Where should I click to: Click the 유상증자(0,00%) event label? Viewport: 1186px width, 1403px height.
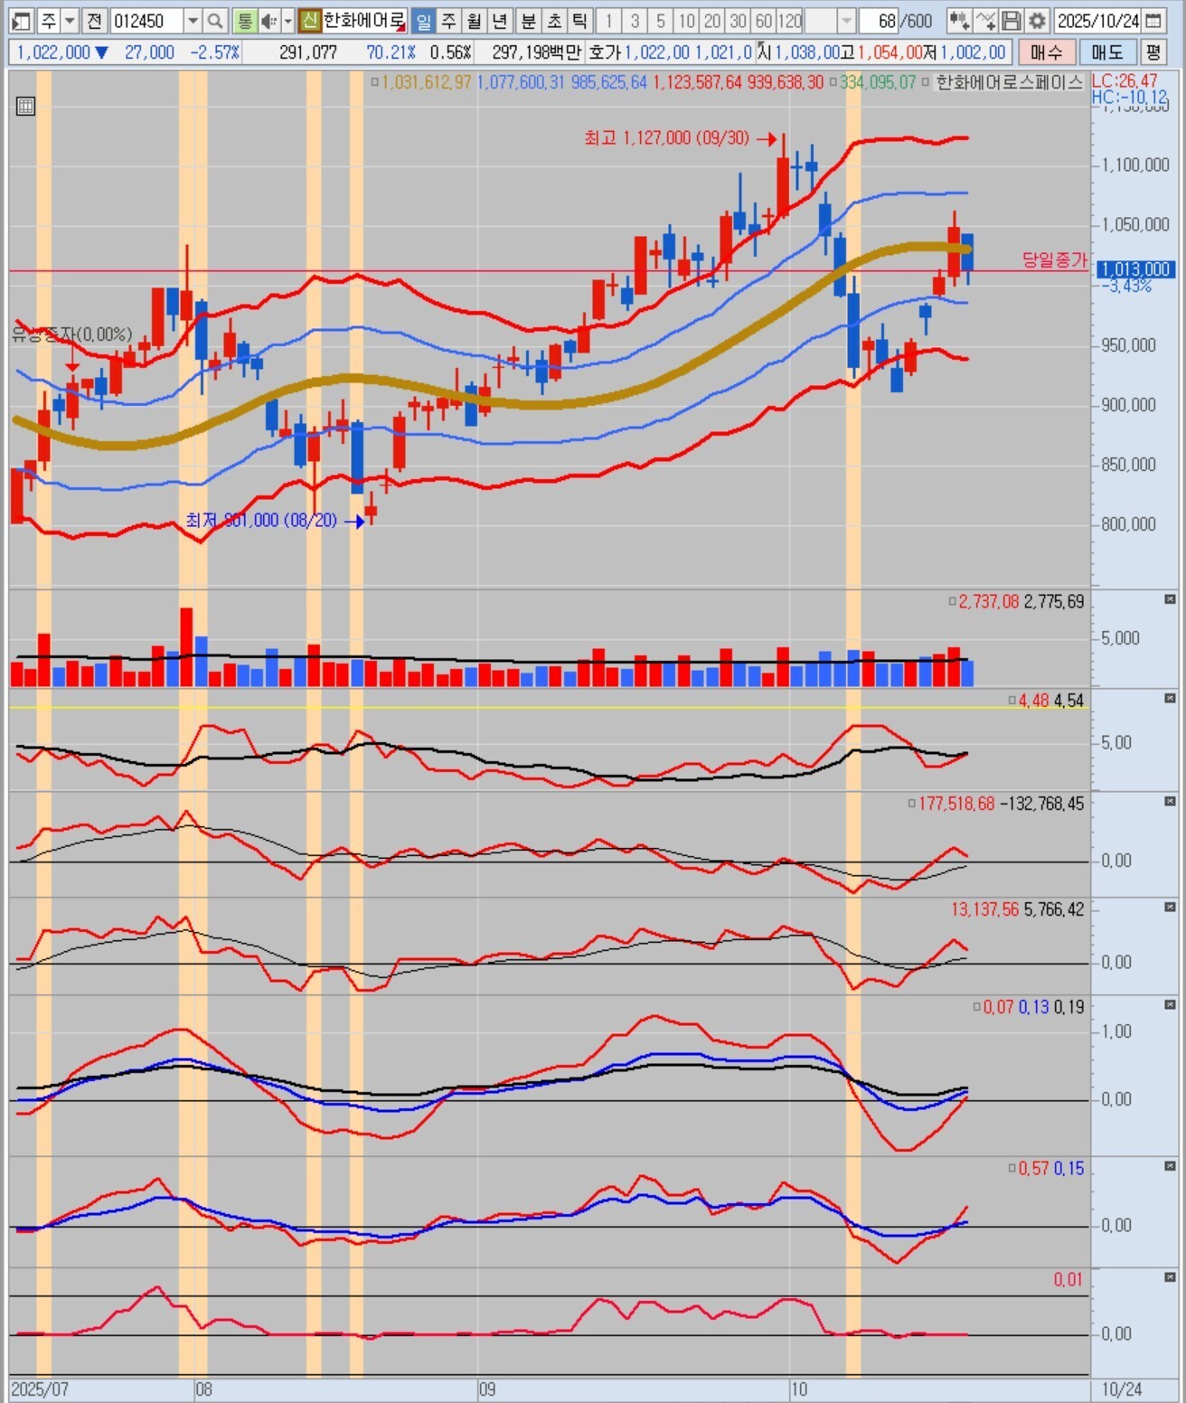click(x=72, y=334)
